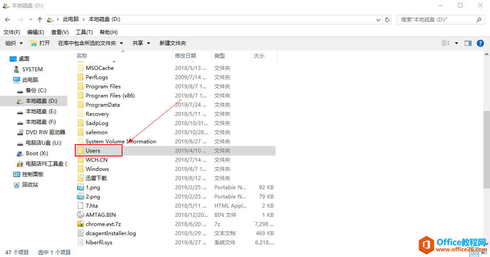Open 备份 (C:) drive

pos(35,90)
